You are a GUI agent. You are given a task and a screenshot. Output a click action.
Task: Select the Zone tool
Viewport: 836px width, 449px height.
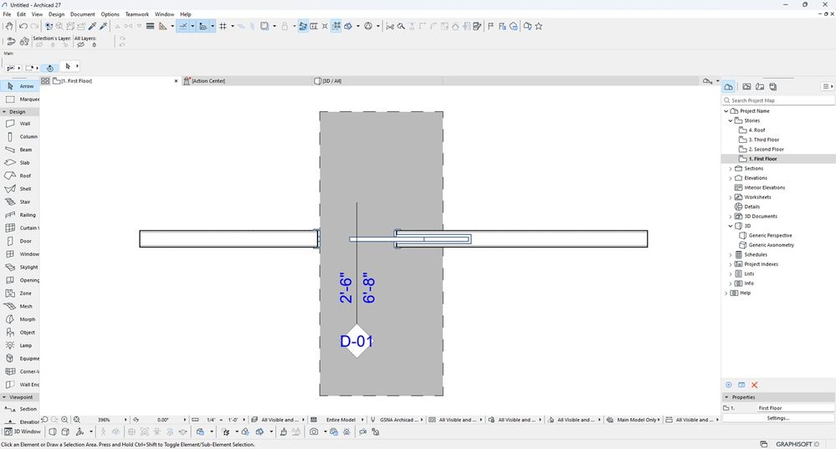(20, 293)
